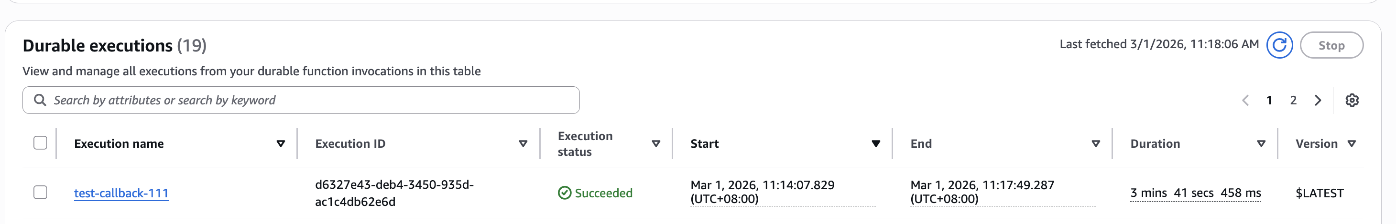Image resolution: width=1396 pixels, height=224 pixels.
Task: Sort by Duration column arrow
Action: coord(1261,143)
